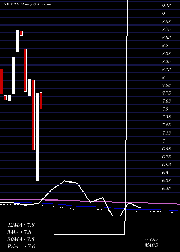Click the 9 price axis label
This screenshot has width=180, height=252.
pos(163,14)
